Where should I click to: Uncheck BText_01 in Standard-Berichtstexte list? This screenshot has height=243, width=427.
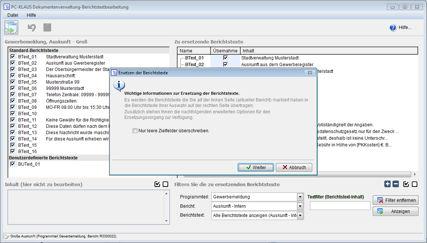point(13,57)
